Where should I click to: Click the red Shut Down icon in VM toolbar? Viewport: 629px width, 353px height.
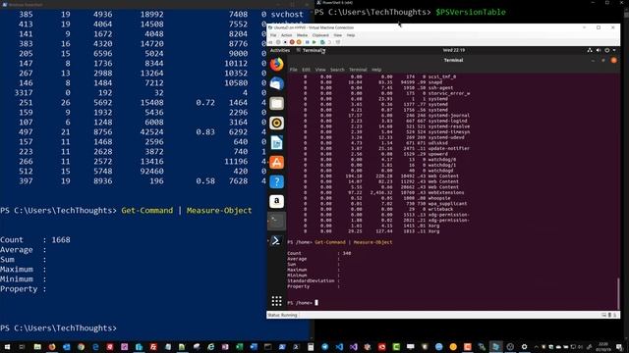click(x=292, y=42)
